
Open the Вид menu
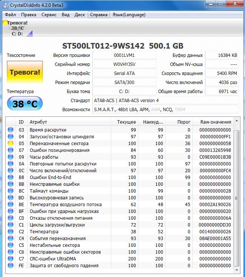point(66,15)
